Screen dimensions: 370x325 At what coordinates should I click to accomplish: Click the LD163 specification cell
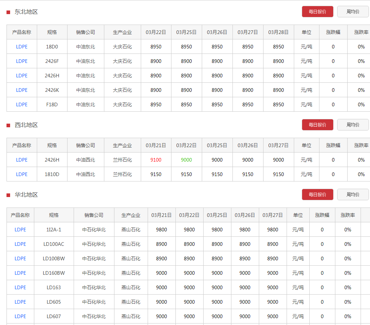pyautogui.click(x=54, y=287)
